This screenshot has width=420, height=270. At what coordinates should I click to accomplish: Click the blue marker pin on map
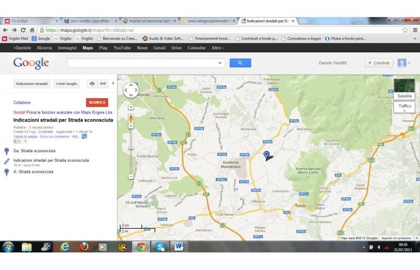click(x=267, y=155)
